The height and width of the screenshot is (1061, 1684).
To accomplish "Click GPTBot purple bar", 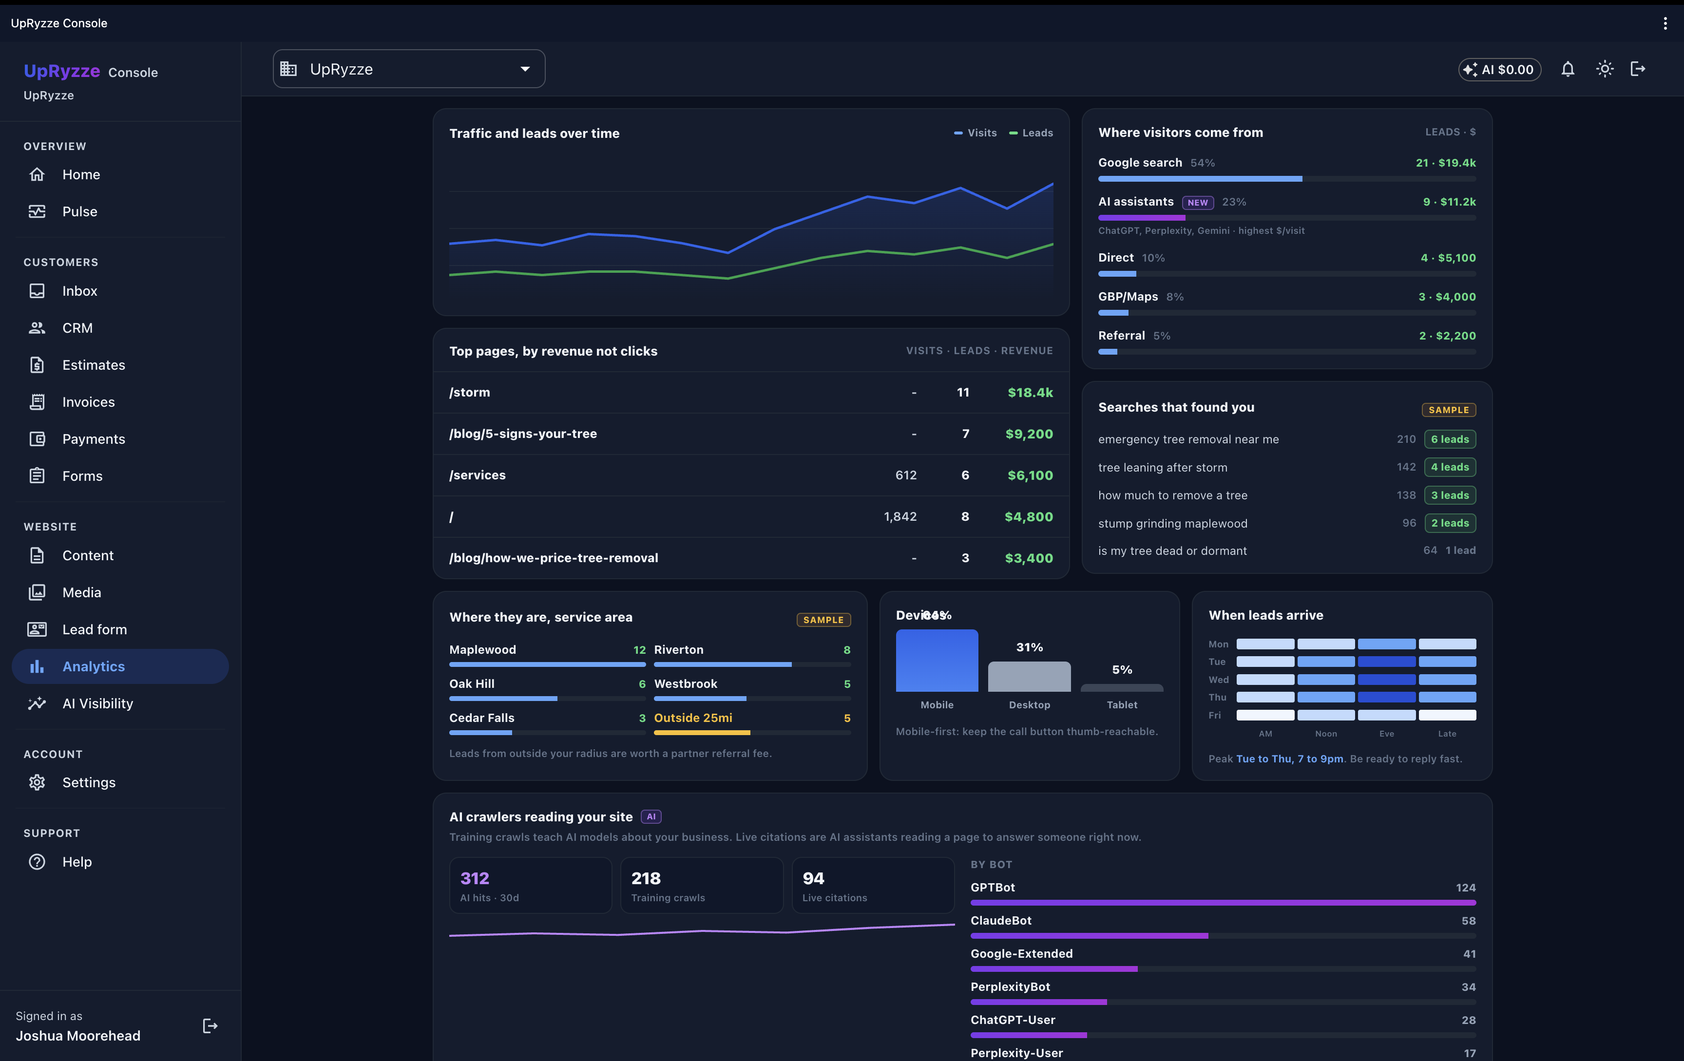I will (1223, 902).
